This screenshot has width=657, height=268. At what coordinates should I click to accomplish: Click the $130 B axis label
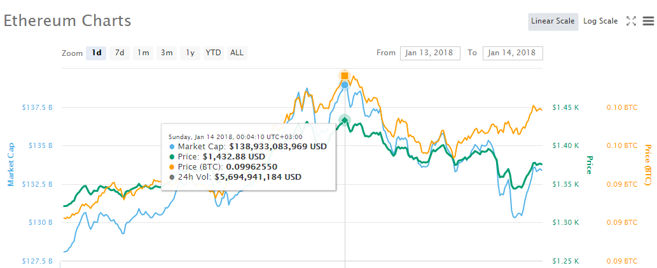click(x=40, y=222)
